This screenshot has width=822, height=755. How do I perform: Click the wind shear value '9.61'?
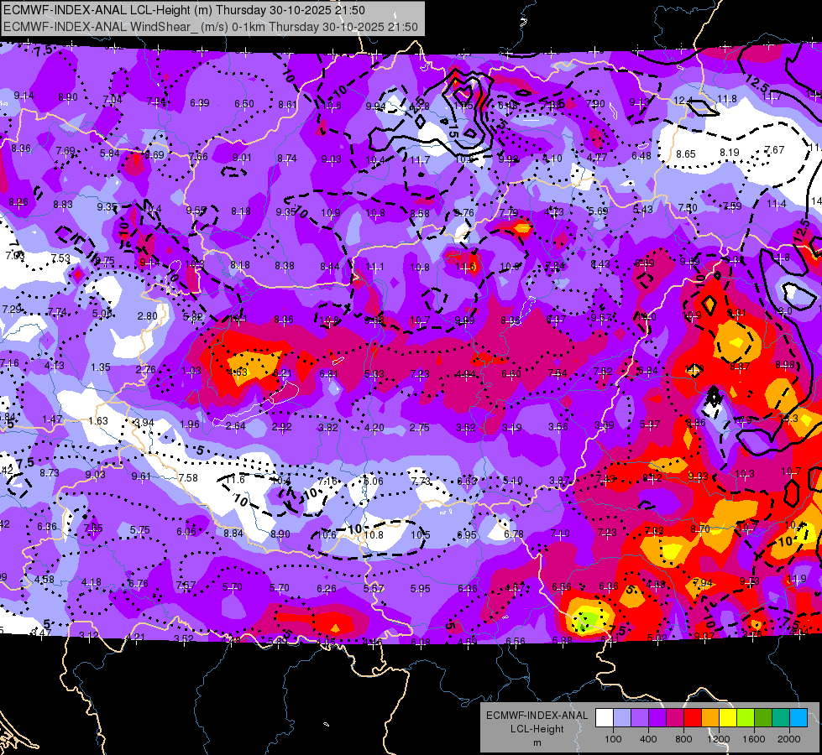pos(141,476)
